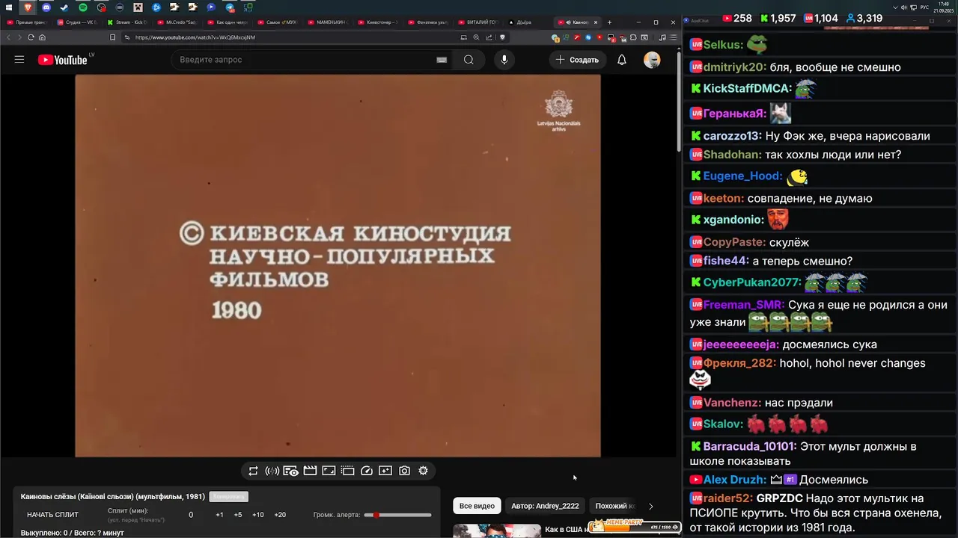Bookmark this page icon in address bar

tap(112, 37)
